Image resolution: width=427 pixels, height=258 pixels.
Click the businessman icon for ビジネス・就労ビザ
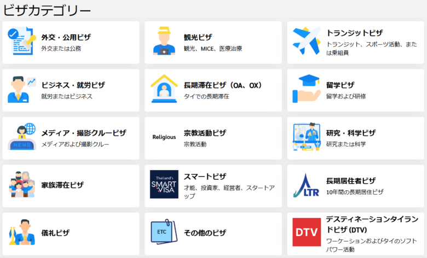click(x=22, y=89)
